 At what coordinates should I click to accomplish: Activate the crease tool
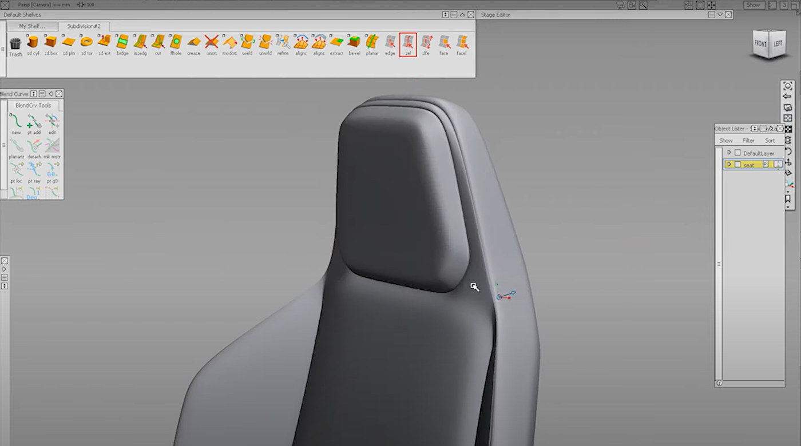click(193, 43)
